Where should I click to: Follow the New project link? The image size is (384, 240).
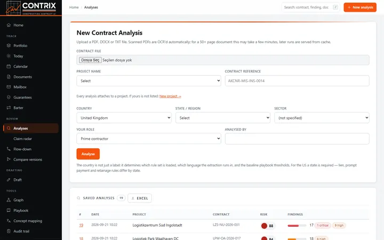click(x=170, y=96)
